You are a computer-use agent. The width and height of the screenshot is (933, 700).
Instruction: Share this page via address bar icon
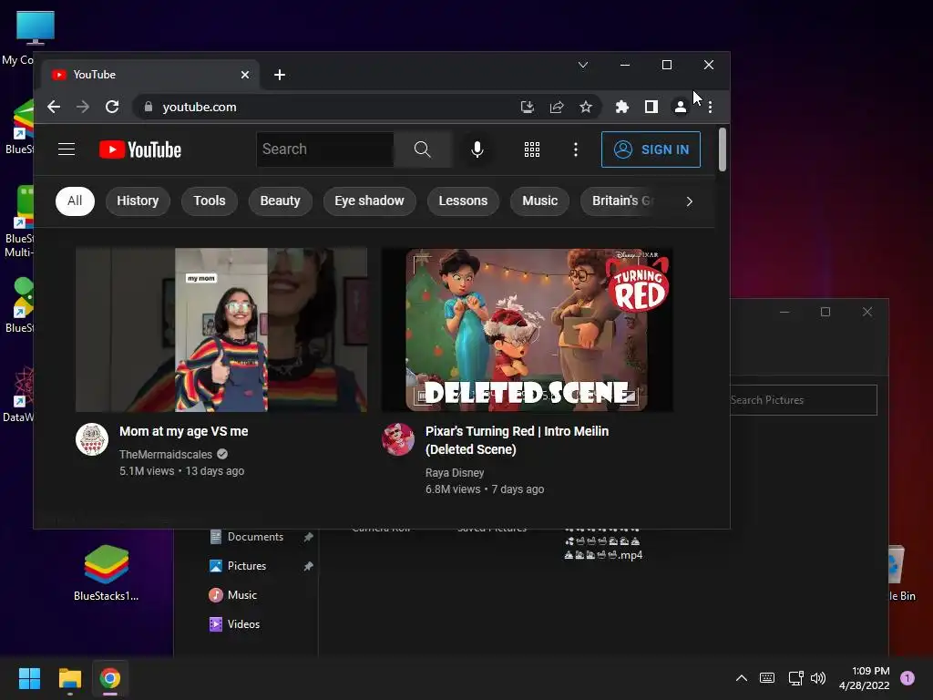tap(557, 108)
